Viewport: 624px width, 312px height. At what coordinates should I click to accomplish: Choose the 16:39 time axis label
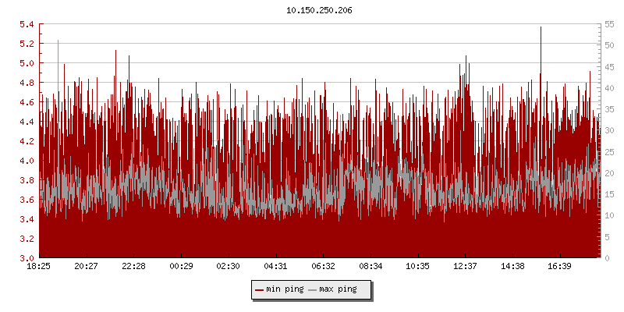[560, 267]
